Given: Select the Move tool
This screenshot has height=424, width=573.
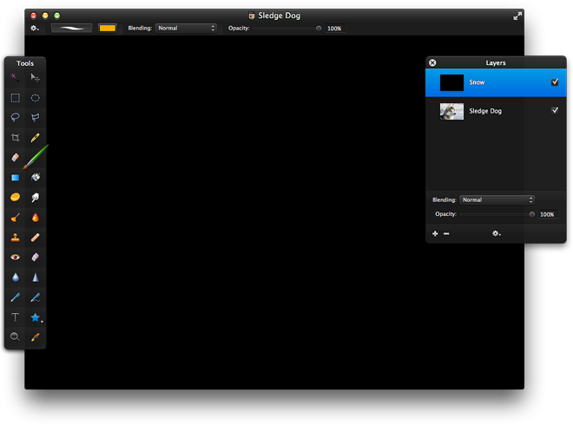Looking at the screenshot, I should [35, 77].
